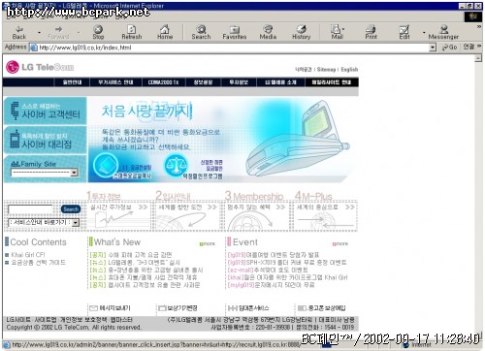Go back using the Back toolbar button
Image resolution: width=485 pixels, height=351 pixels.
19,32
